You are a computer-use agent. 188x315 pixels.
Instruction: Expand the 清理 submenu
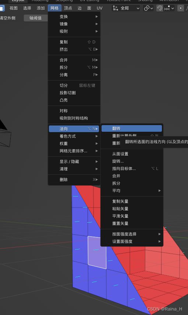pyautogui.click(x=74, y=169)
